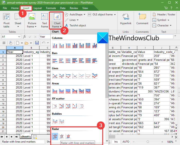Choose the first Lines chart with markers

pyautogui.click(x=55, y=76)
